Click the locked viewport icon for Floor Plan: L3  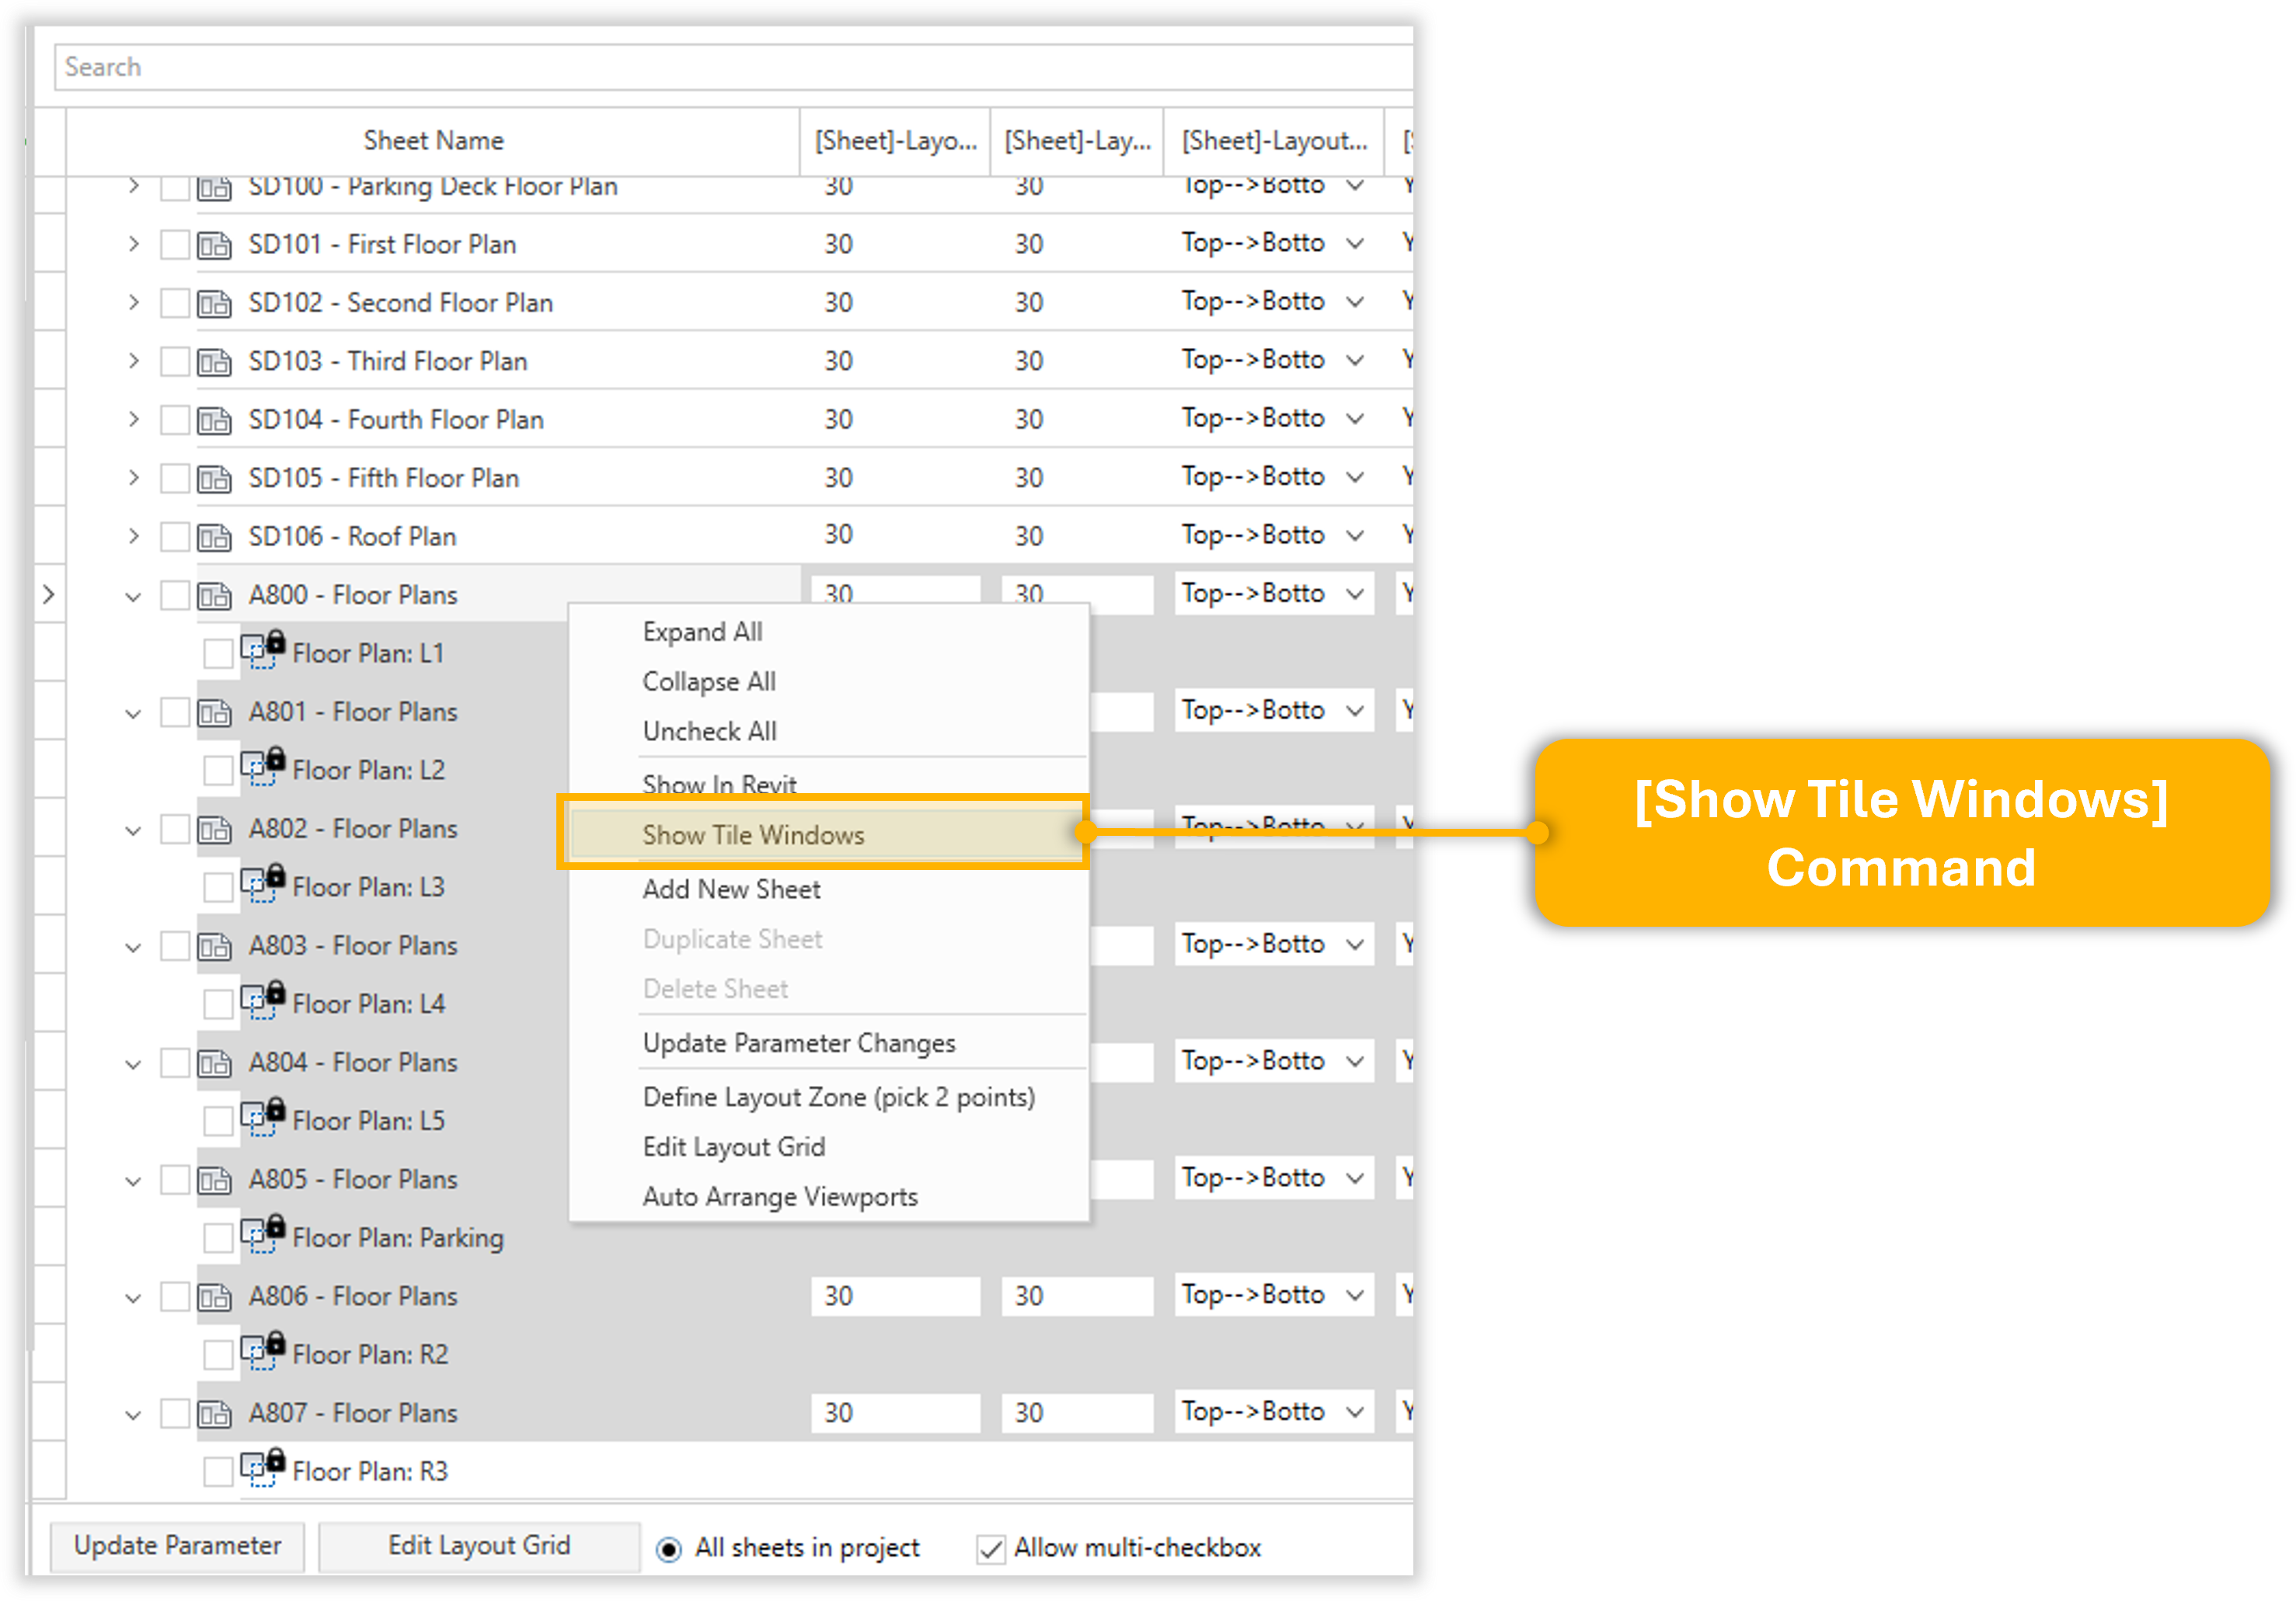coord(262,884)
